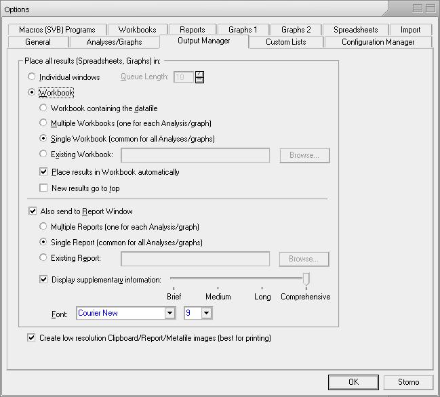The image size is (440, 397).
Task: Open the Analyses/Graphs tab
Action: (114, 42)
